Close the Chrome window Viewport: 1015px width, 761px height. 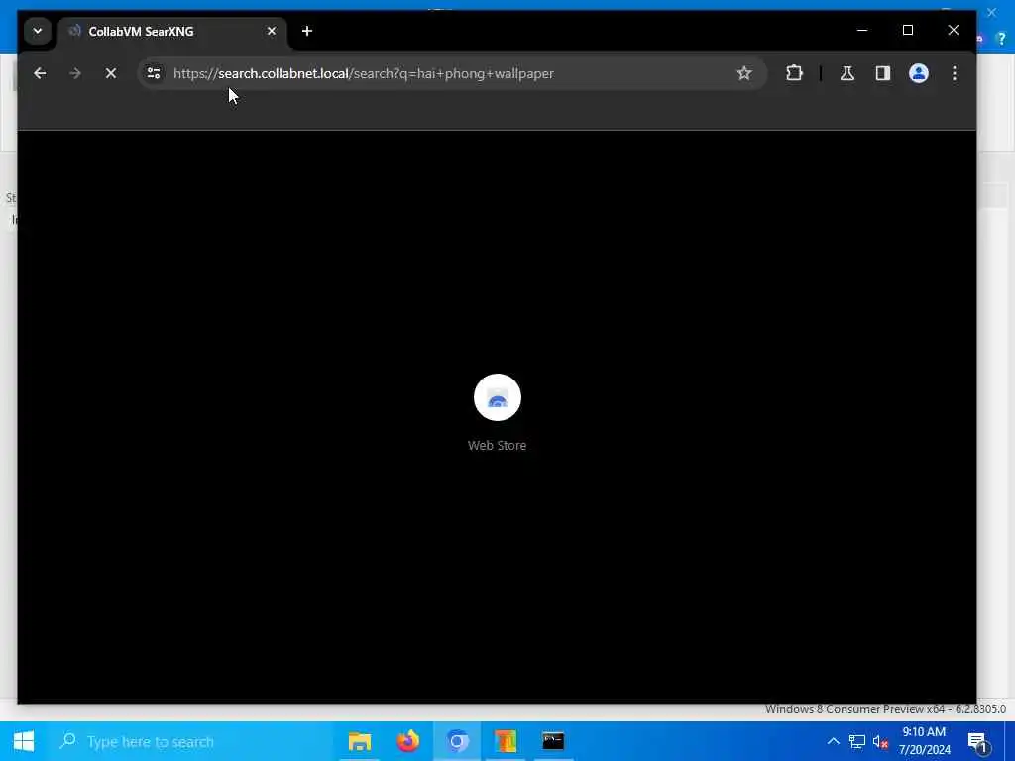[953, 30]
